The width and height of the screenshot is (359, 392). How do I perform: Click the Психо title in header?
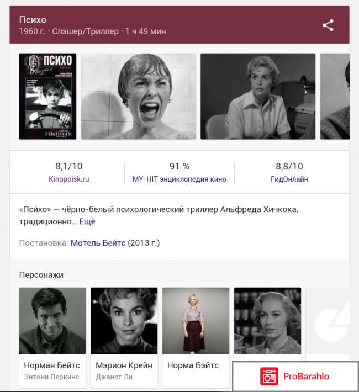[33, 20]
